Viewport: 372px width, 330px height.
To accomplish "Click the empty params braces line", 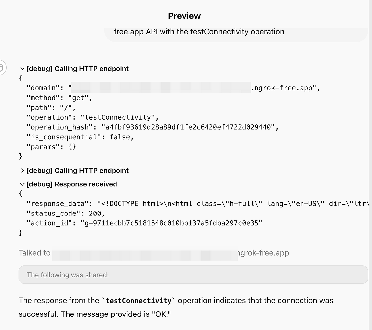I will tap(51, 147).
